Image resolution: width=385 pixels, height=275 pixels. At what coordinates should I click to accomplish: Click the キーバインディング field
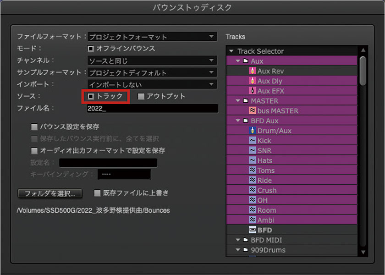124,174
